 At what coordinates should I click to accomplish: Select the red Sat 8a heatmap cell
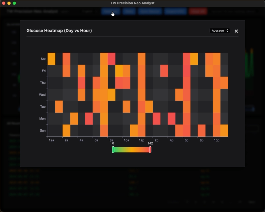(x=112, y=59)
